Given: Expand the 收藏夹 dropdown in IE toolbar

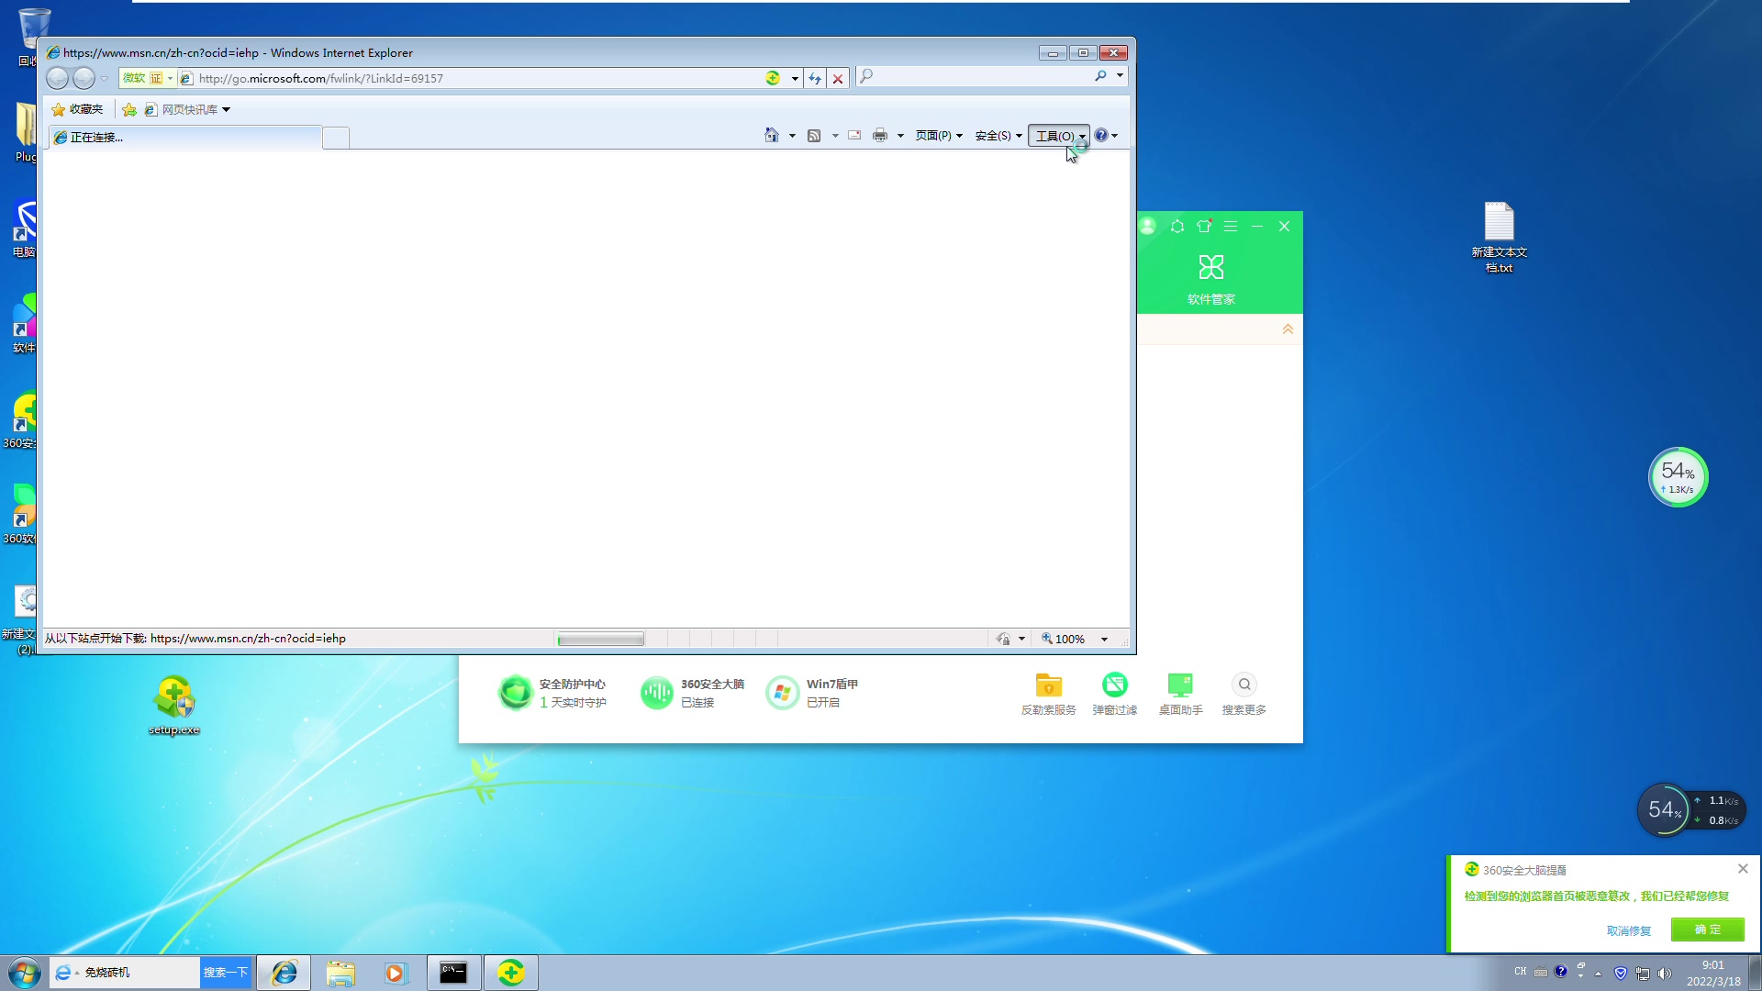Looking at the screenshot, I should coord(79,109).
